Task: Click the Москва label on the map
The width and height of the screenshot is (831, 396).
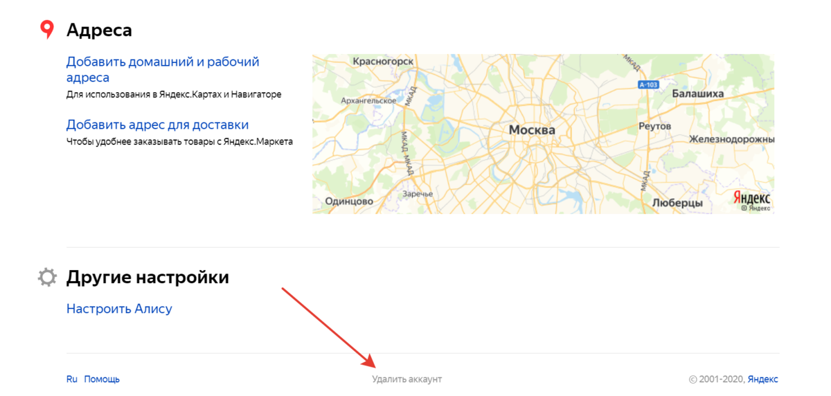Action: (x=532, y=130)
